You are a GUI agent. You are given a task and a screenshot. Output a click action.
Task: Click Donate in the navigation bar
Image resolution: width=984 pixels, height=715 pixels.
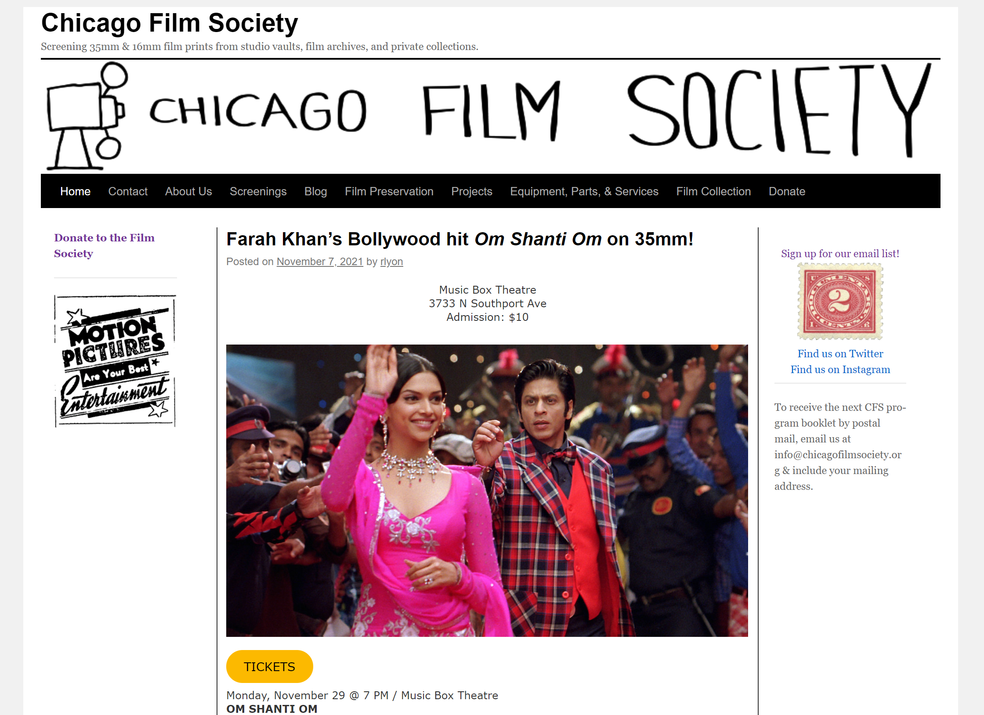(x=787, y=191)
